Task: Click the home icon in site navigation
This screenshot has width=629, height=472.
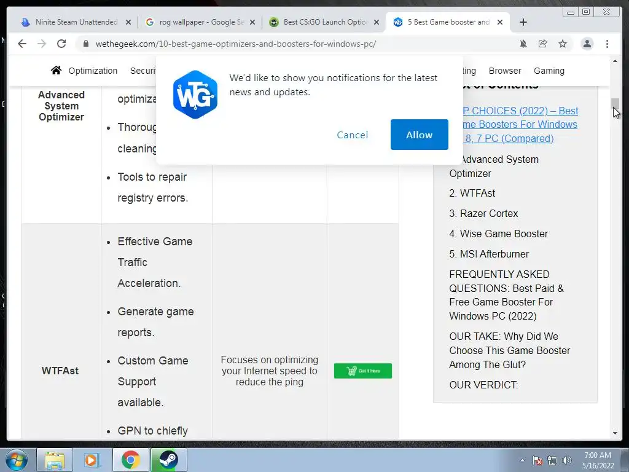Action: coord(56,70)
